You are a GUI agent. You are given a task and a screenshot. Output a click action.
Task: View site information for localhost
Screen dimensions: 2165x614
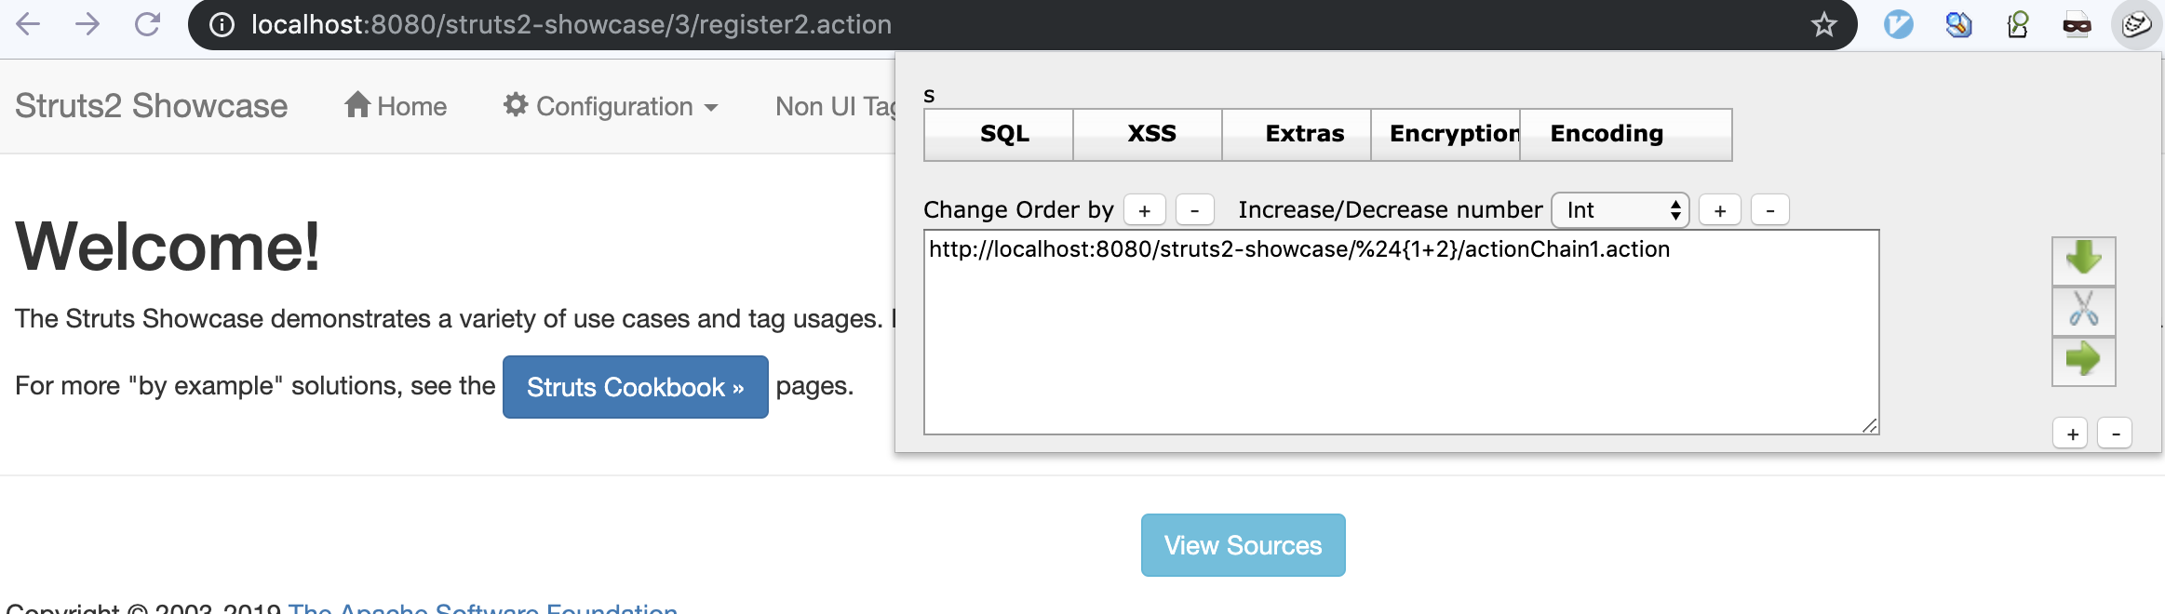click(x=222, y=25)
